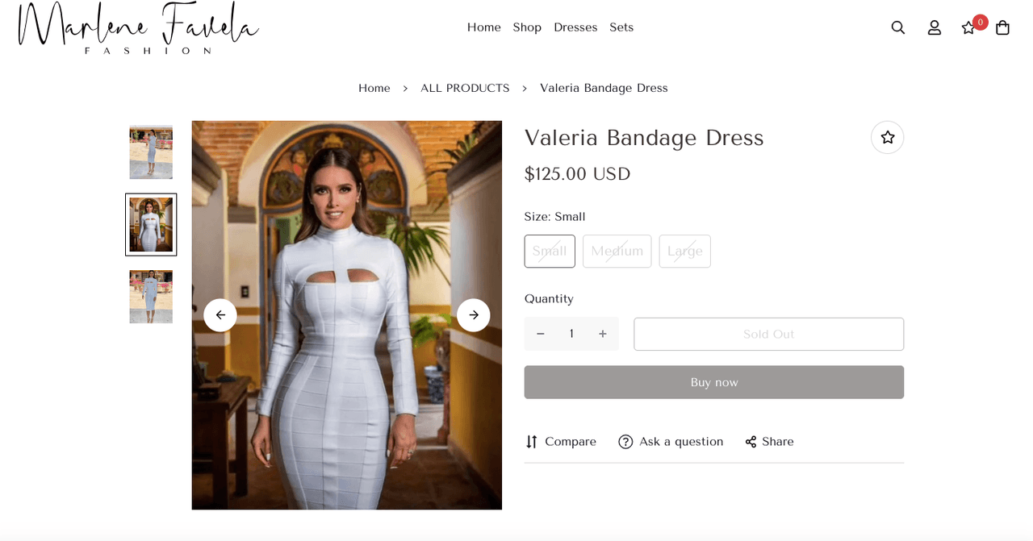This screenshot has height=541, width=1033.
Task: Select size Large
Action: [685, 251]
